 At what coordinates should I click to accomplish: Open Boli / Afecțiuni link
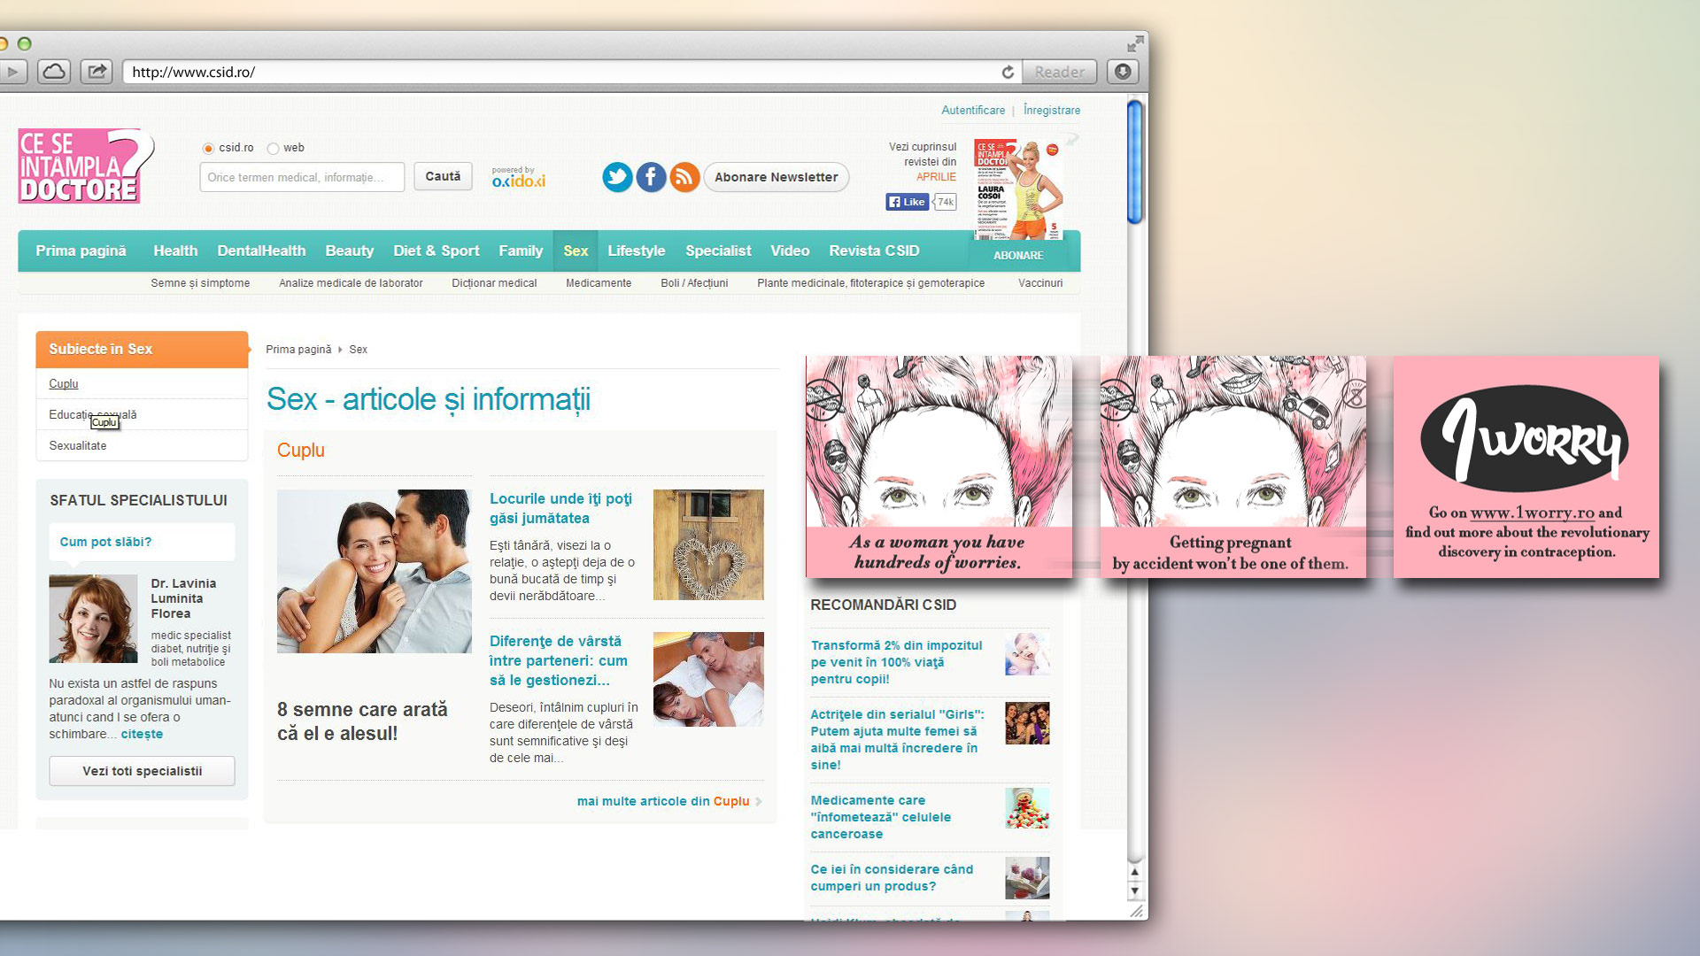click(694, 283)
